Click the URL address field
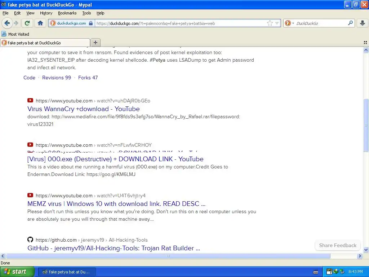Image resolution: width=369 pixels, height=277 pixels. tap(180, 23)
